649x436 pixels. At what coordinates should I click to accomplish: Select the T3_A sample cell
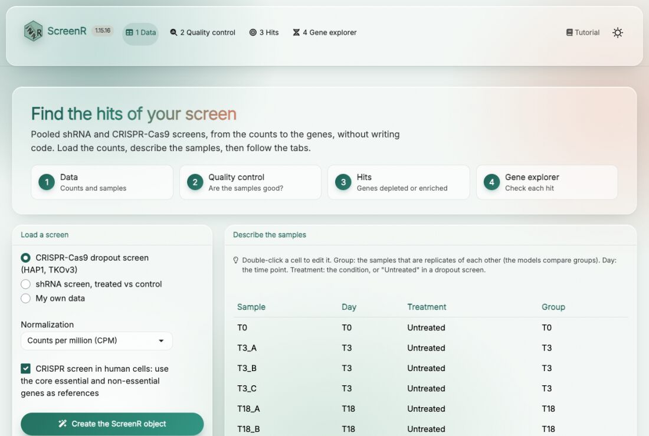coord(247,348)
